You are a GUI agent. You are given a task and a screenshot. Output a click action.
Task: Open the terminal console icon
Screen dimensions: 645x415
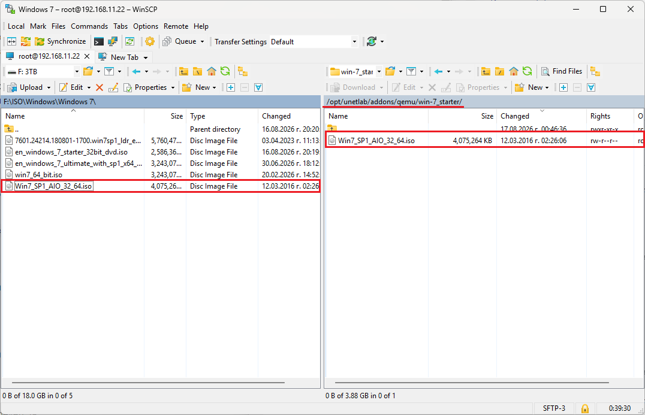coord(99,41)
